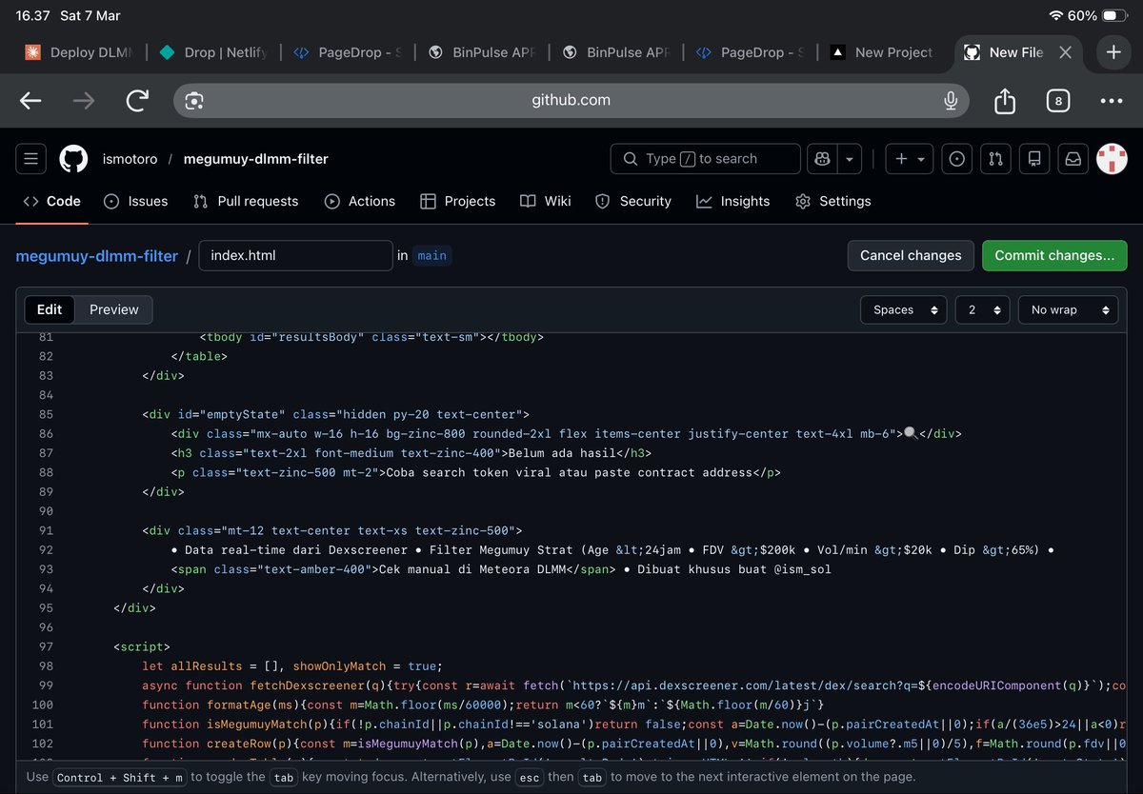
Task: Click Cancel changes button
Action: click(x=911, y=255)
